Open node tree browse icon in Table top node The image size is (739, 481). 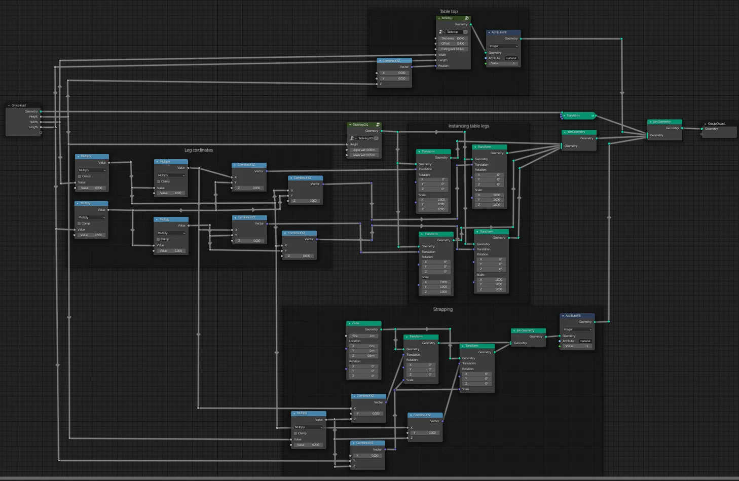[x=441, y=32]
